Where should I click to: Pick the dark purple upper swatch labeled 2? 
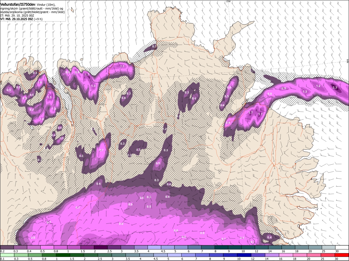[101, 247]
